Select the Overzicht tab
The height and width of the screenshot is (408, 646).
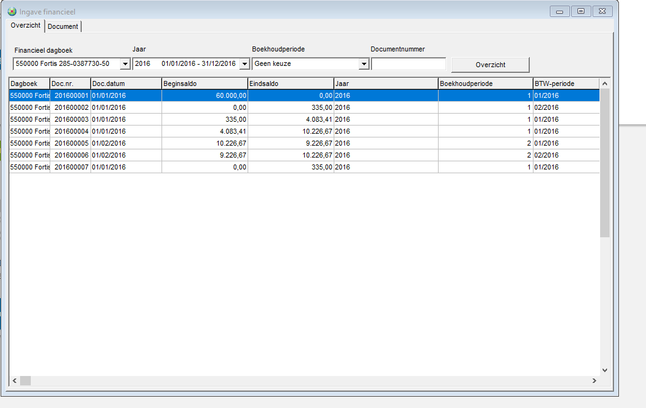pyautogui.click(x=26, y=26)
